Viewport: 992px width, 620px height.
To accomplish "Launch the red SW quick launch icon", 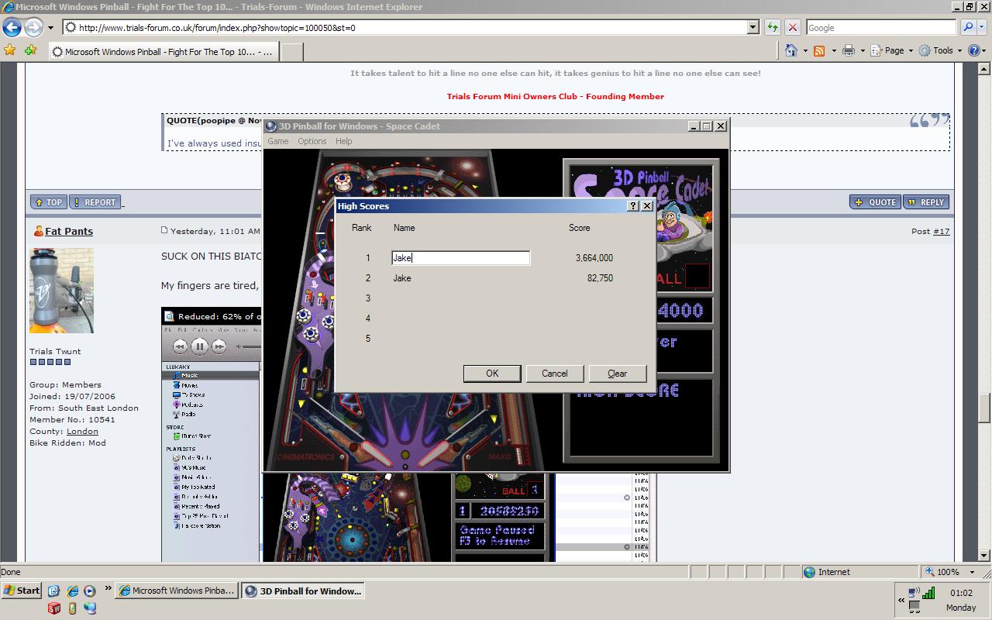I will click(53, 608).
